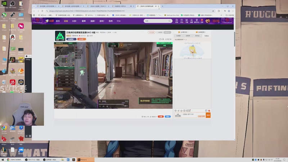Open Google Chrome desktop shortcut

[x=4, y=129]
